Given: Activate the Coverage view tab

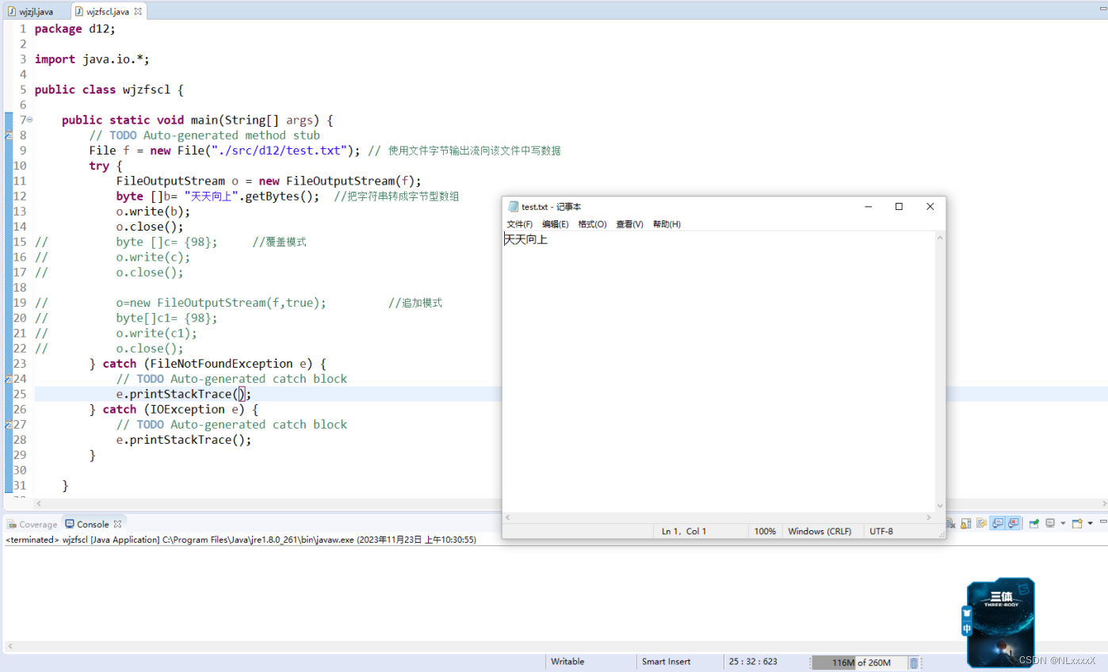Looking at the screenshot, I should point(33,524).
